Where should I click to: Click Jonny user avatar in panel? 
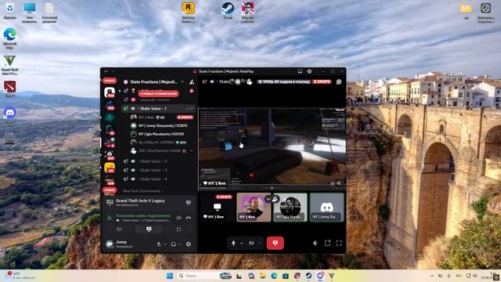click(x=110, y=244)
